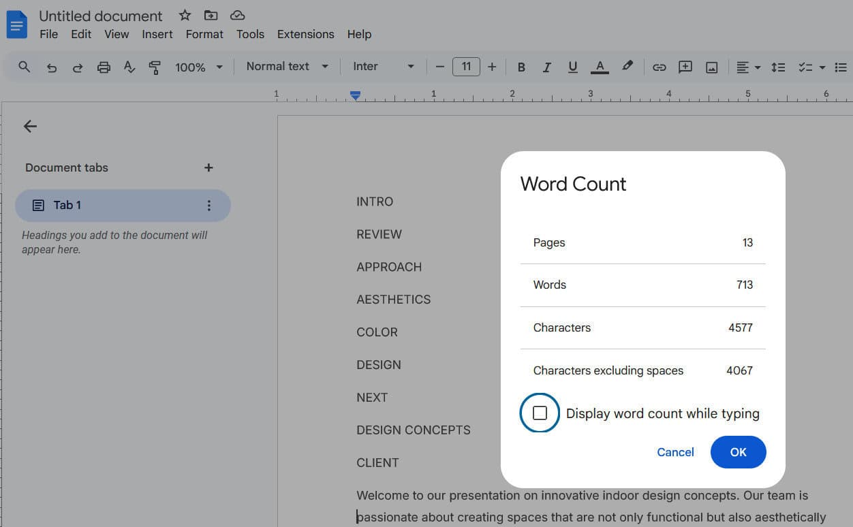Viewport: 853px width, 527px height.
Task: Enable Display word count while typing checkbox
Action: click(x=540, y=413)
